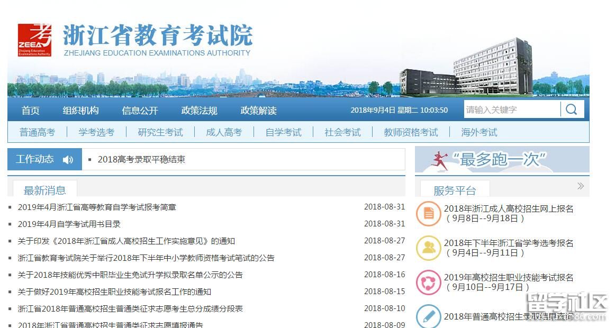Click the magnifier search icon
The height and width of the screenshot is (328, 615).
[572, 110]
